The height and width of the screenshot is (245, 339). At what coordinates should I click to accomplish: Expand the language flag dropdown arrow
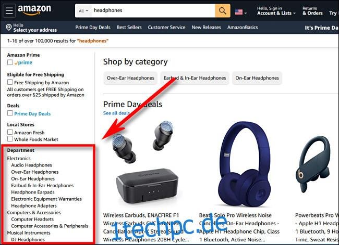pyautogui.click(x=246, y=13)
